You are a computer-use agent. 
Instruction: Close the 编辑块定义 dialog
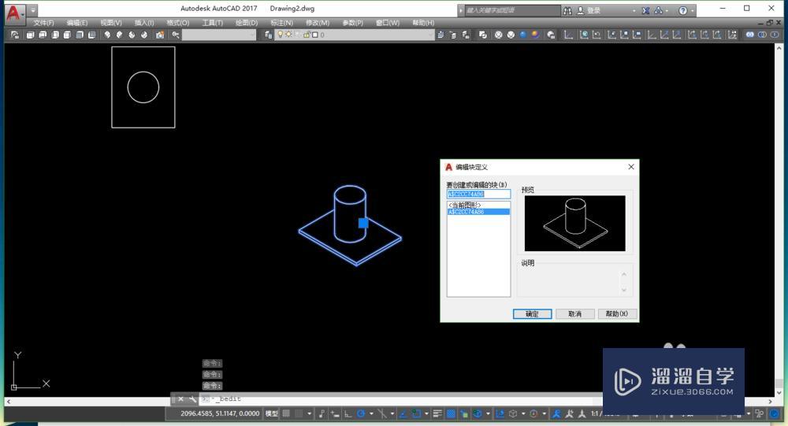pos(631,167)
